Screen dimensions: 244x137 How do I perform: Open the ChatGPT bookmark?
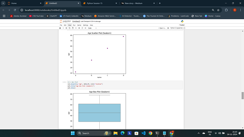click(x=52, y=16)
